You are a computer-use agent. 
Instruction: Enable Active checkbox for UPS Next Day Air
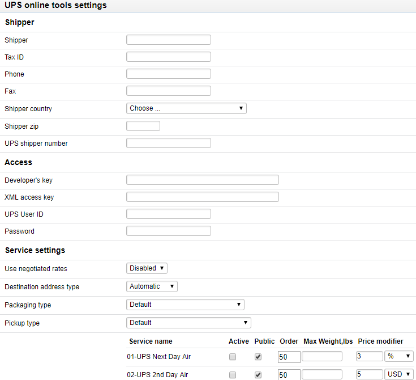tap(233, 357)
